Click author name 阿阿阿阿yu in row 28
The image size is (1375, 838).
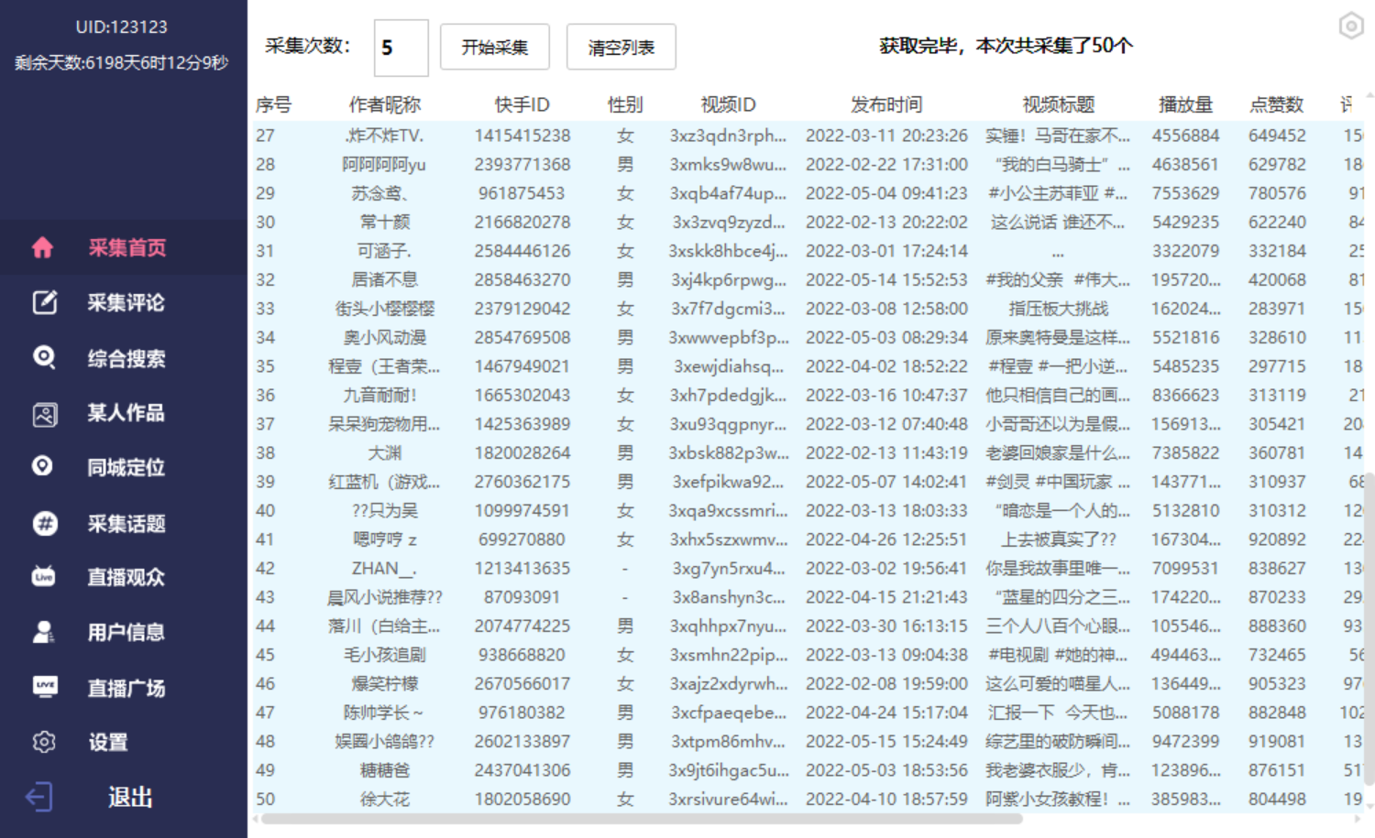[x=383, y=164]
